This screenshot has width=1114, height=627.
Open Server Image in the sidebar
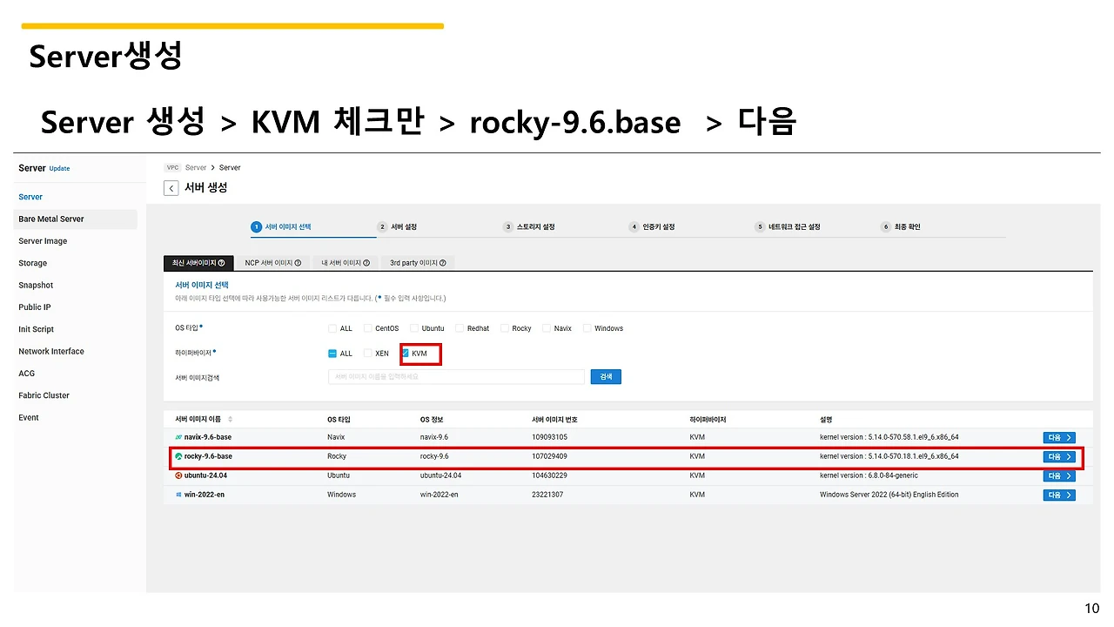point(43,241)
